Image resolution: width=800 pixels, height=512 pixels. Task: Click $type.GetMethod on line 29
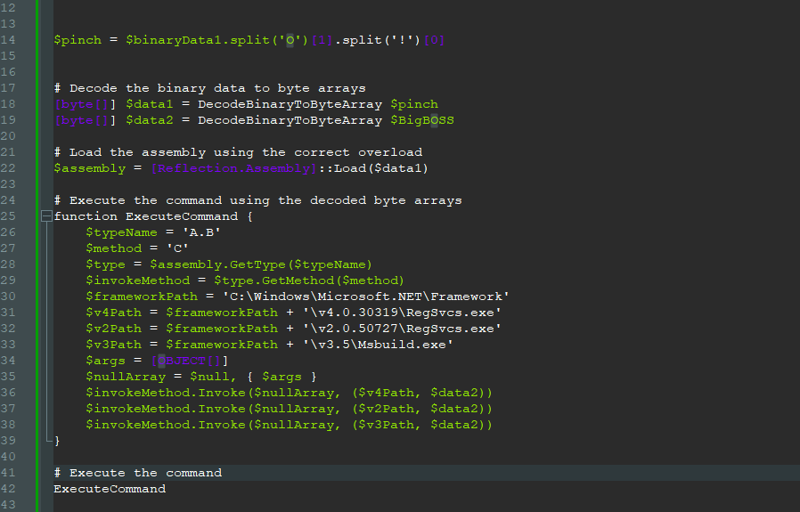[274, 280]
